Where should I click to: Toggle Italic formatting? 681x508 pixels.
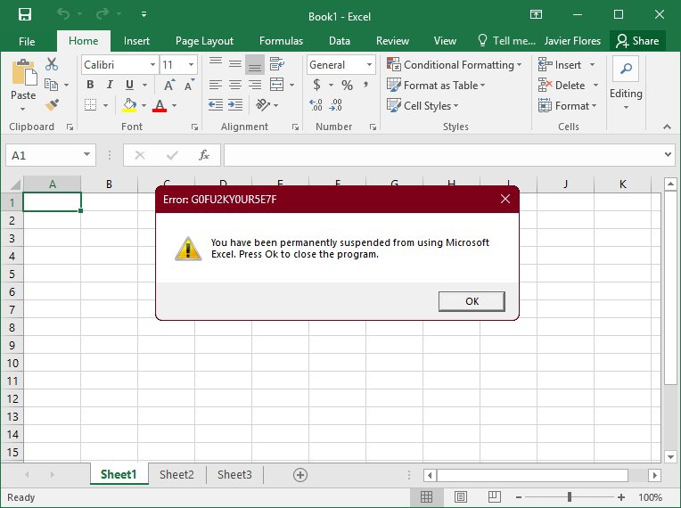pos(110,85)
